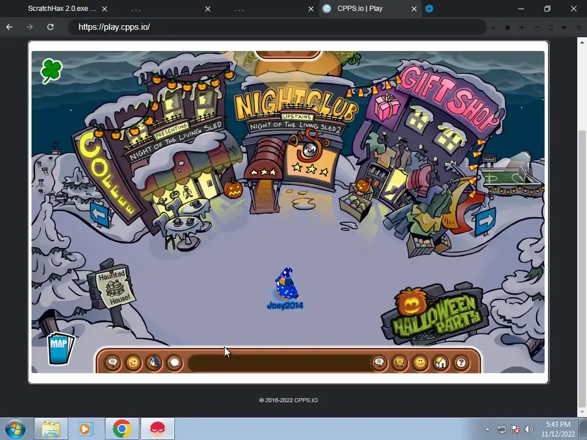
Task: Click the address bar showing play.cpps.io
Action: coord(277,27)
